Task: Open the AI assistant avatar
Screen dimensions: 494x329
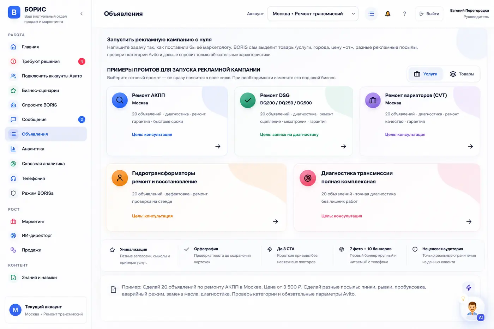Action: [472, 309]
